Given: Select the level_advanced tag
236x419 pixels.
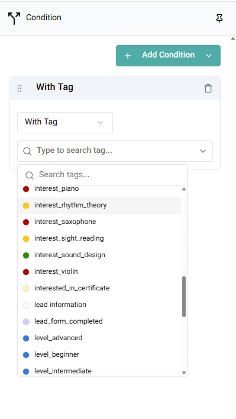Looking at the screenshot, I should [99, 338].
